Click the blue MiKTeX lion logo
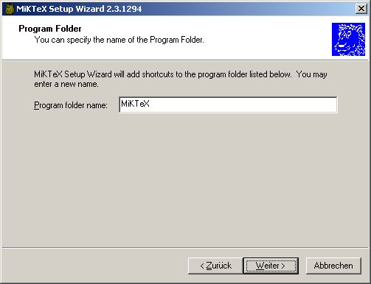Screen dimensions: 371x284 coord(348,39)
